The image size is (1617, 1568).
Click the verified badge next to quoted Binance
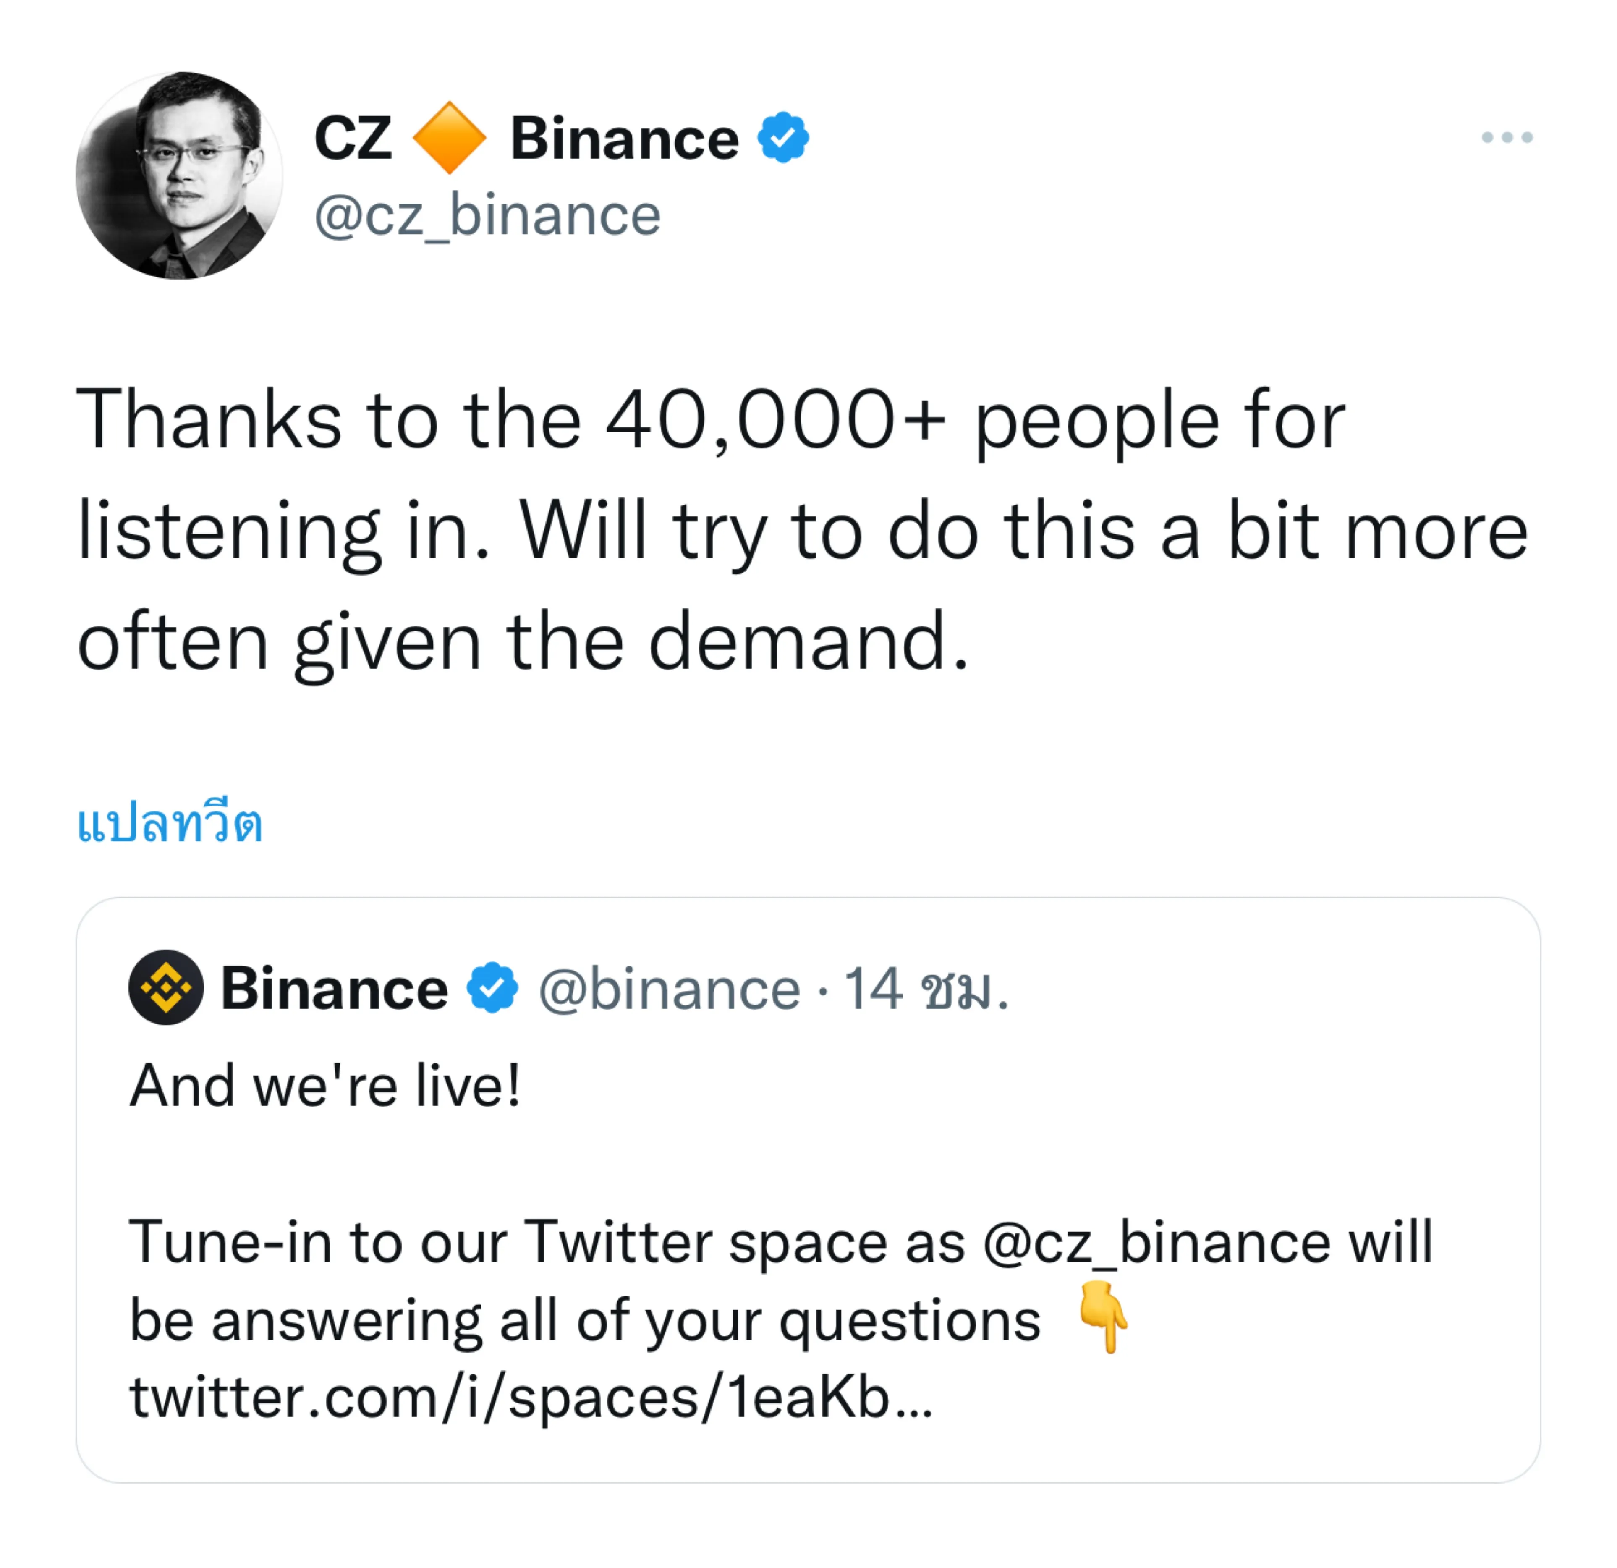(x=492, y=987)
